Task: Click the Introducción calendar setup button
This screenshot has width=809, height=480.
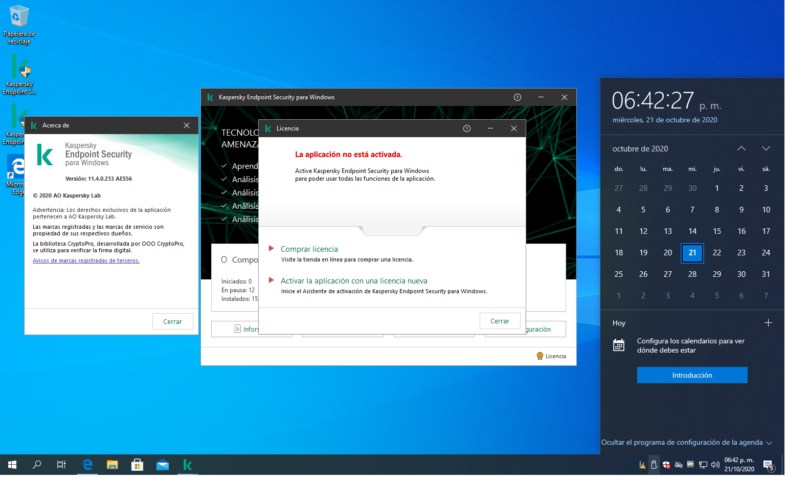Action: [x=692, y=375]
